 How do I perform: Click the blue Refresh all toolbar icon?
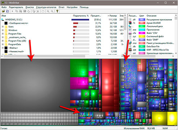coord(8,11)
